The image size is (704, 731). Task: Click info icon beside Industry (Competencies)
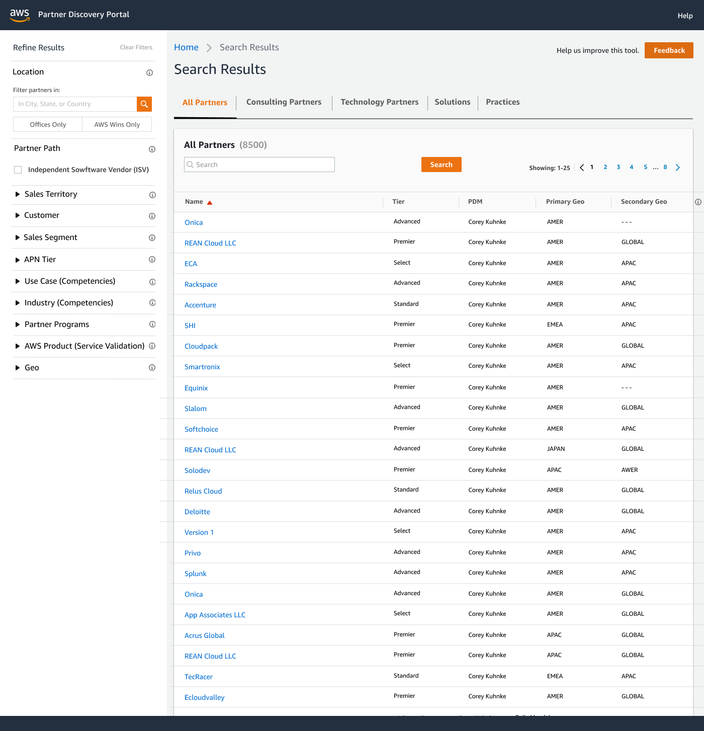[x=152, y=303]
